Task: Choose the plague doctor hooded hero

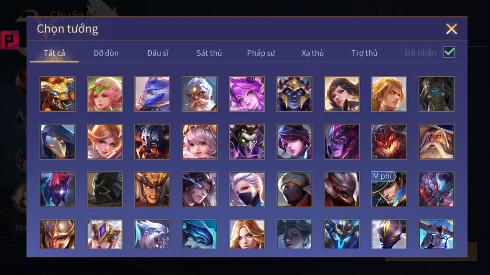Action: click(x=58, y=142)
